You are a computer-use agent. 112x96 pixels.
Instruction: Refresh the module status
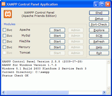point(99,41)
